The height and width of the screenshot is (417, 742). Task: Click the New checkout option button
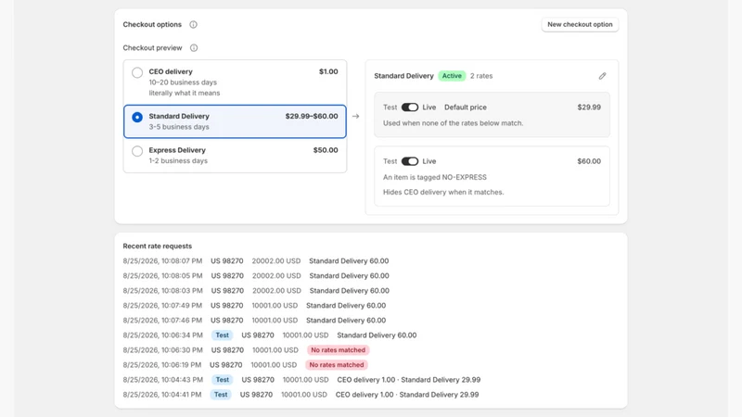(580, 25)
